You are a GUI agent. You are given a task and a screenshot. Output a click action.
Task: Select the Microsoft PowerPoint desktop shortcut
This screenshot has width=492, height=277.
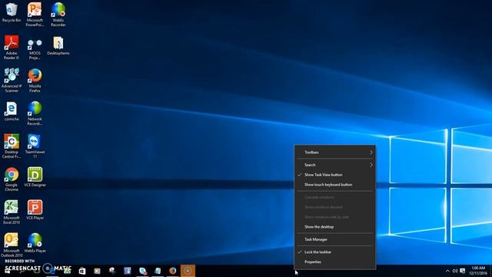coord(35,14)
